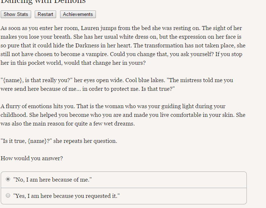266x208 pixels.
Task: Choose the "Yes, I am here because you requested it" radio button
Action: (8, 195)
